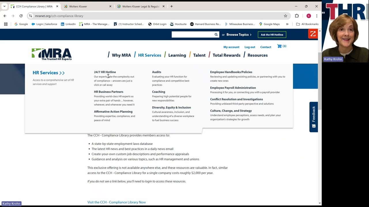This screenshot has height=207, width=369.
Task: Switch to Wolters Kluwer Legal & Regulatory tab
Action: click(x=140, y=6)
